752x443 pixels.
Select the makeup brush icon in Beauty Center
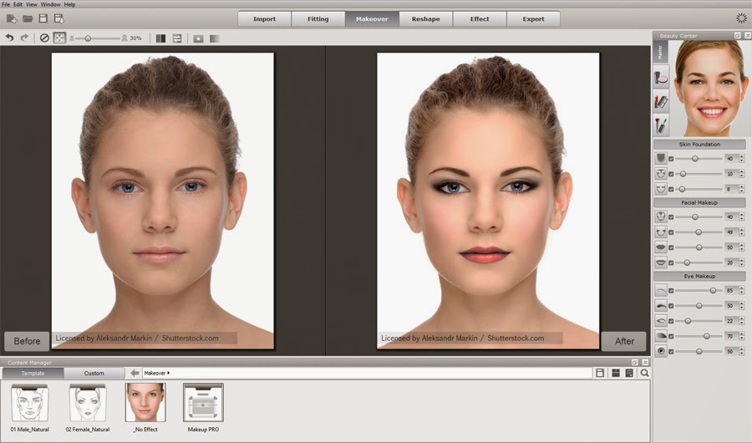[x=661, y=125]
